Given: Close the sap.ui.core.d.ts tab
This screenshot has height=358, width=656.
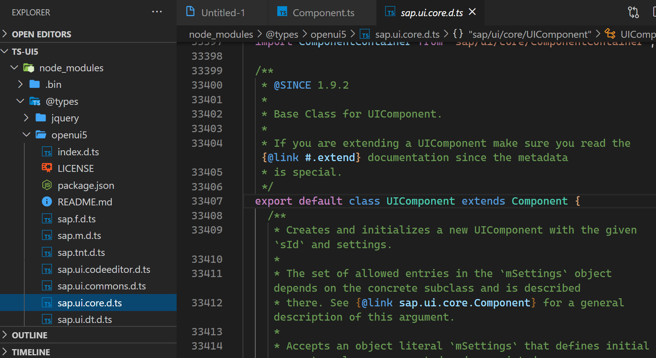Looking at the screenshot, I should 472,12.
